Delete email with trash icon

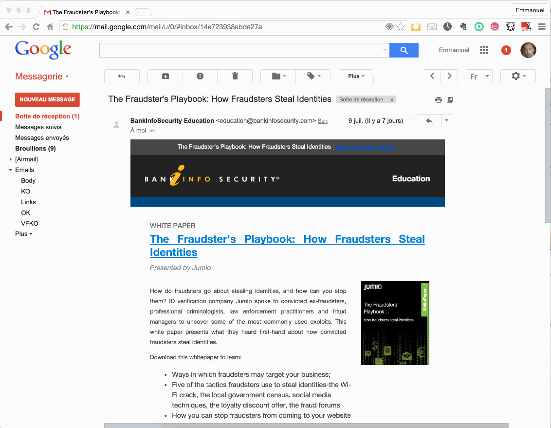[x=235, y=76]
